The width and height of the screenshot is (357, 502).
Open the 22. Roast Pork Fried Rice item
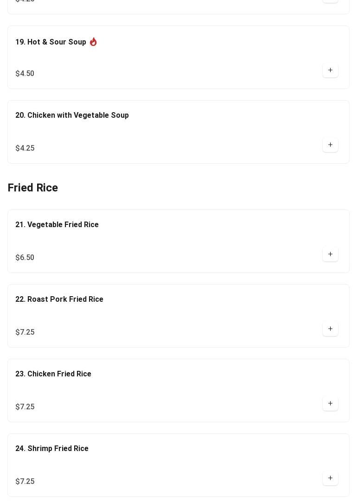pos(59,299)
